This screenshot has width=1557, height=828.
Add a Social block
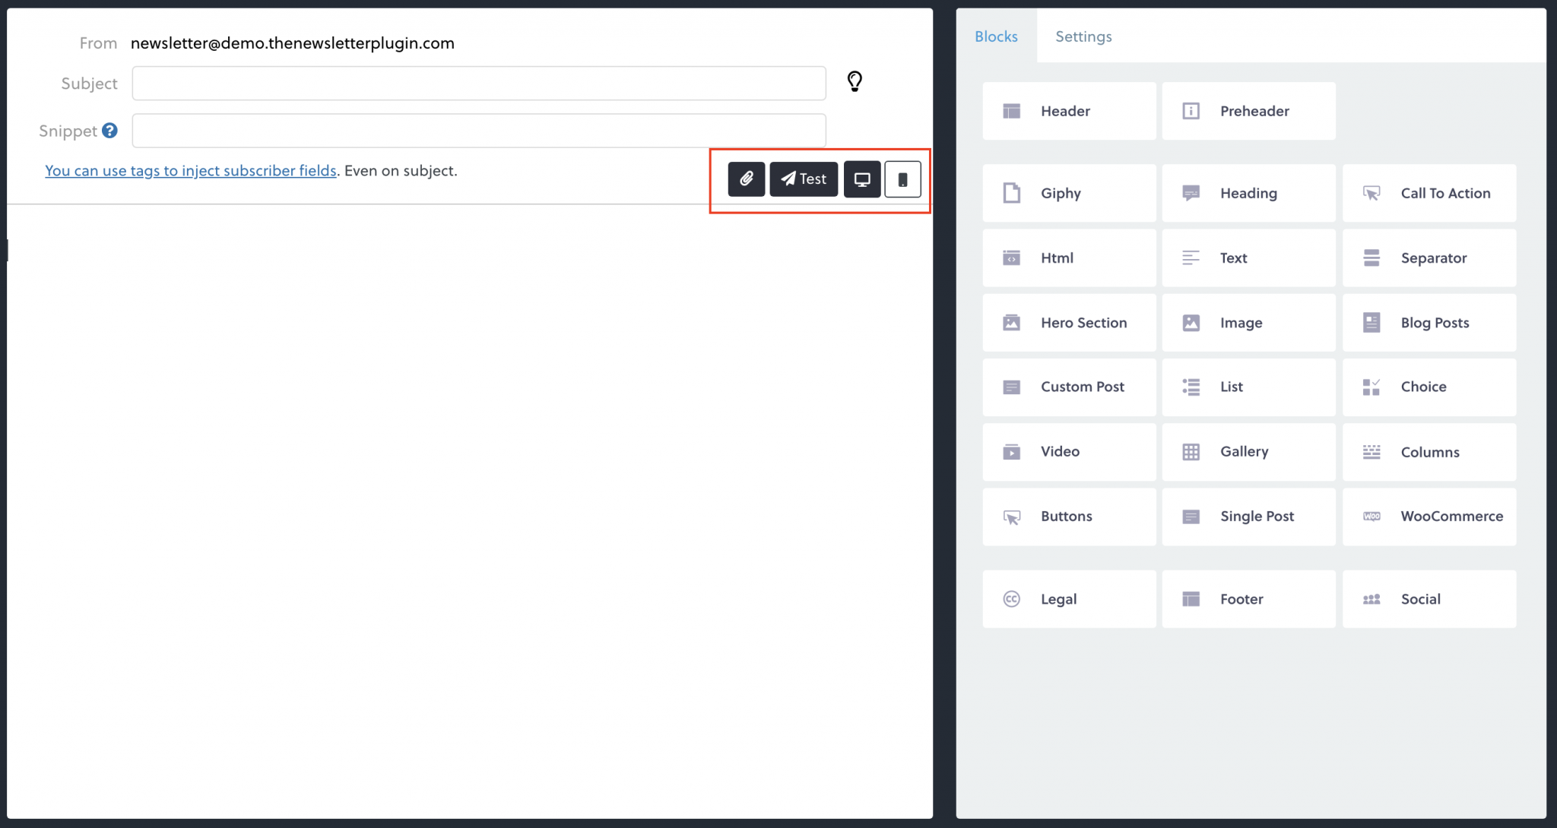[1429, 599]
